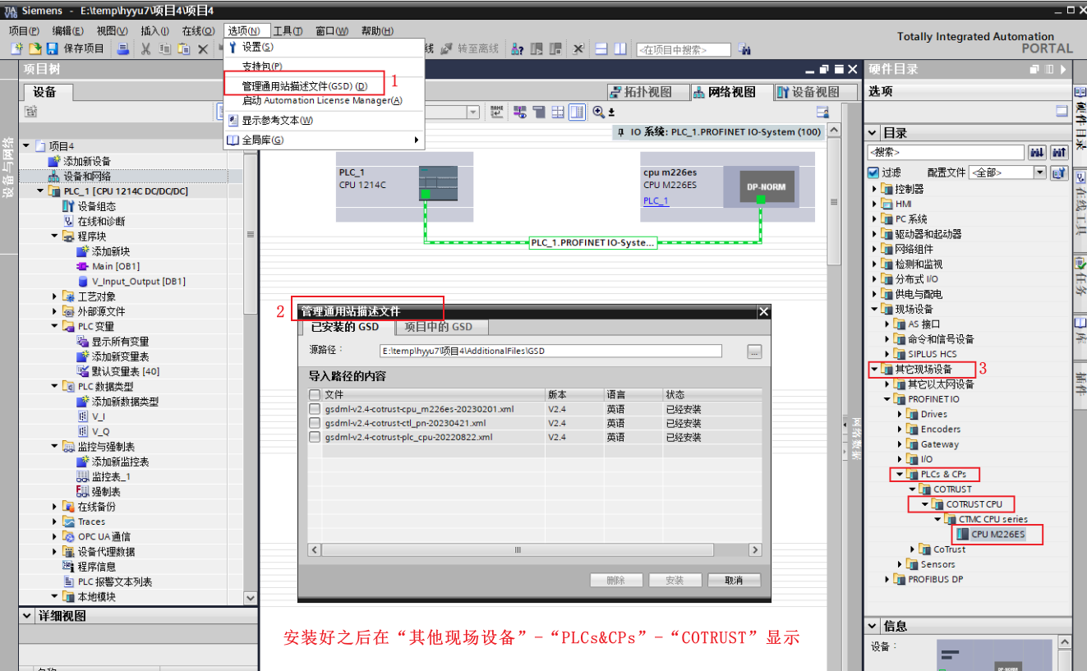Click the 取消 button in GSD dialog
The width and height of the screenshot is (1087, 671).
pos(734,580)
